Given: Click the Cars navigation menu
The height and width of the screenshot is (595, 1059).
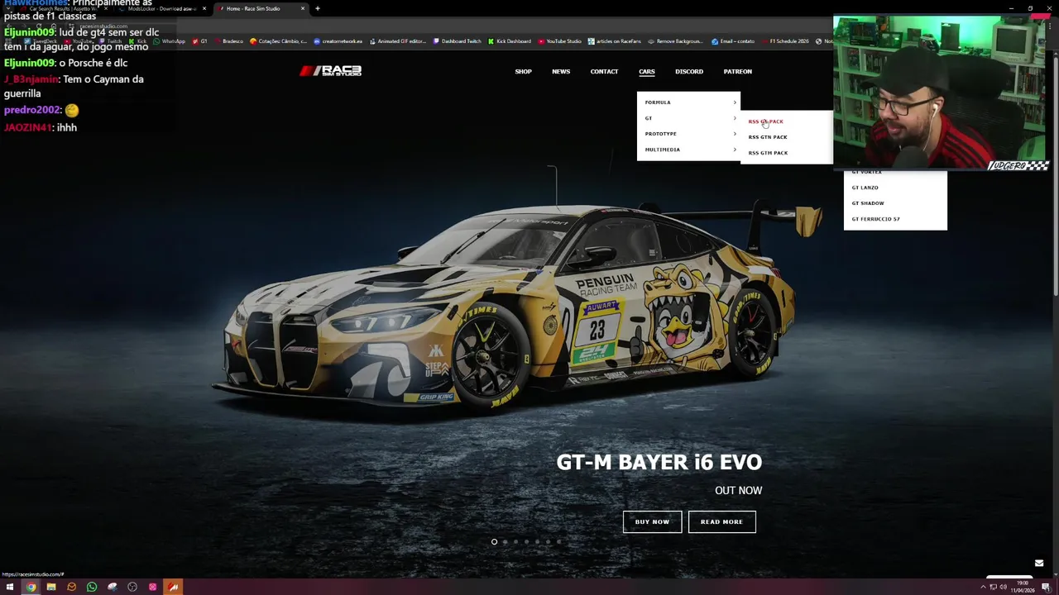Looking at the screenshot, I should coord(647,72).
